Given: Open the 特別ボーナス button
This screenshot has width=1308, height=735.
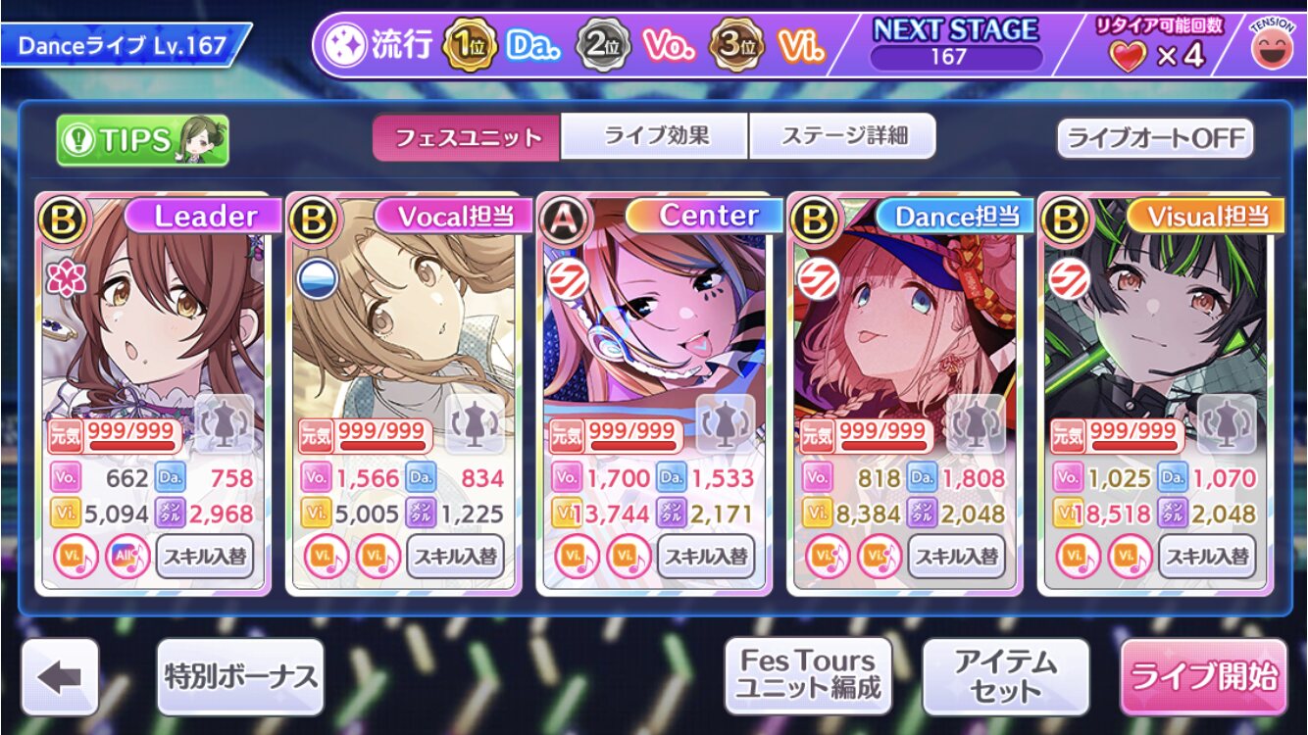Looking at the screenshot, I should [240, 676].
